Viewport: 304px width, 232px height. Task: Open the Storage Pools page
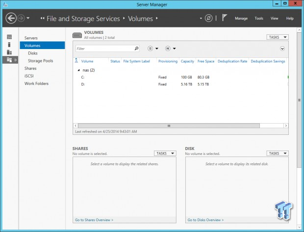tap(41, 61)
